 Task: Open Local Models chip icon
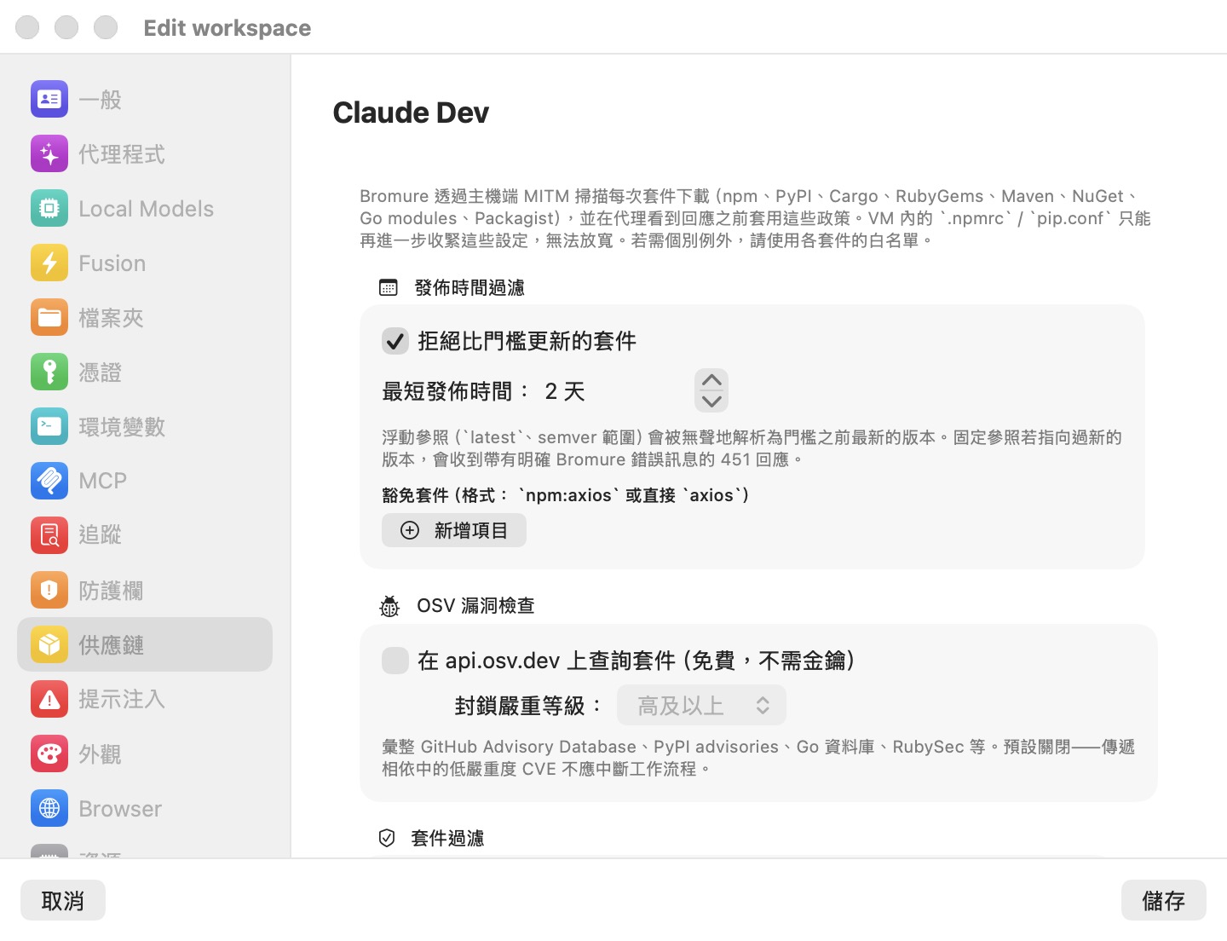[49, 209]
